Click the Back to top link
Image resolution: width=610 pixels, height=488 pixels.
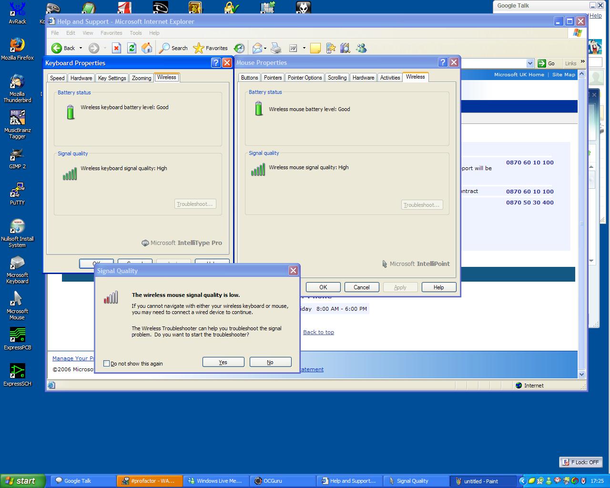tap(318, 332)
